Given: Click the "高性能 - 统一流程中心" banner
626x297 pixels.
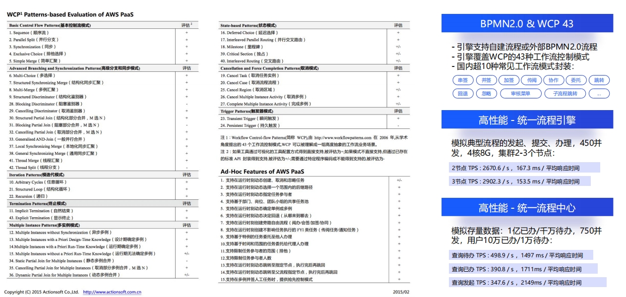Looking at the screenshot, I should click(x=527, y=207).
